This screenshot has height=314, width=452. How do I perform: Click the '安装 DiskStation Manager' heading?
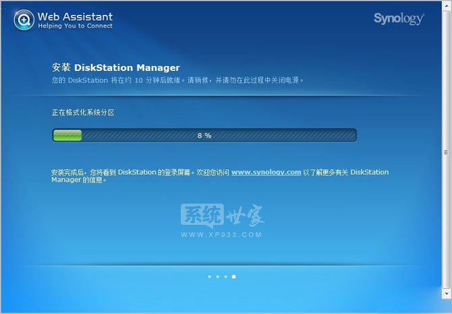click(116, 68)
